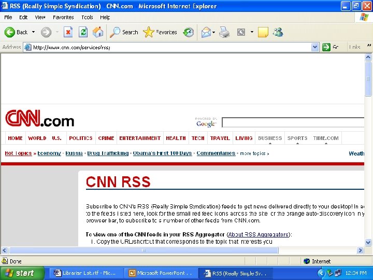Viewport: 373px width, 280px height.
Task: Open the Help menu
Action: (x=105, y=17)
